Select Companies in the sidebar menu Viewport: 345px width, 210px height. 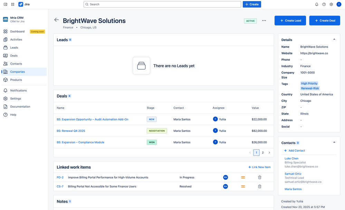click(5, 72)
